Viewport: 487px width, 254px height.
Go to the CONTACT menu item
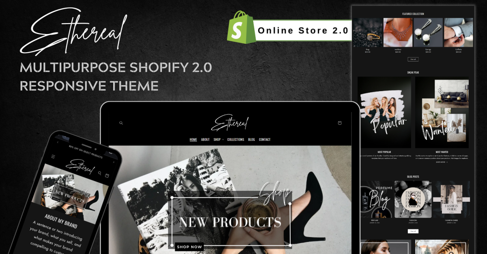tap(265, 139)
